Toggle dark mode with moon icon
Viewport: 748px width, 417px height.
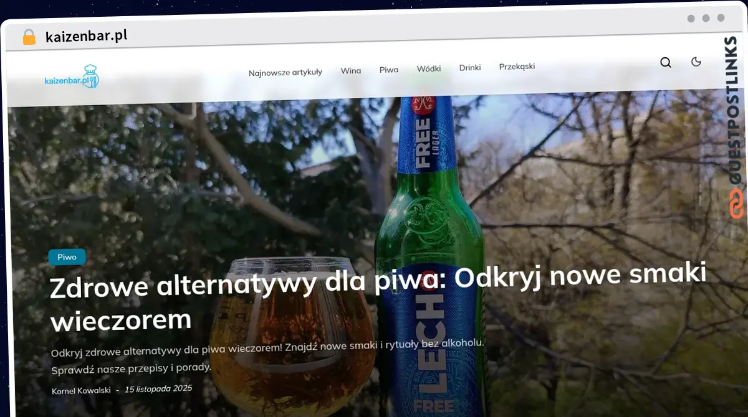coord(696,62)
